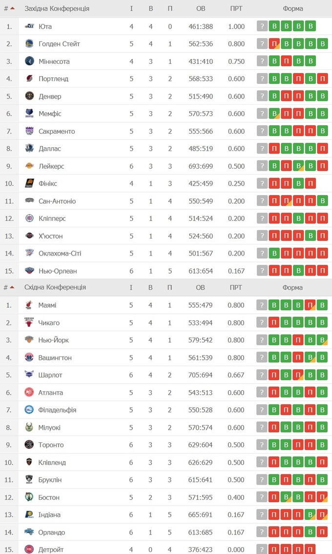The image size is (332, 554).
Task: Sort Eastern Conference by rank arrow
Action: (12, 287)
